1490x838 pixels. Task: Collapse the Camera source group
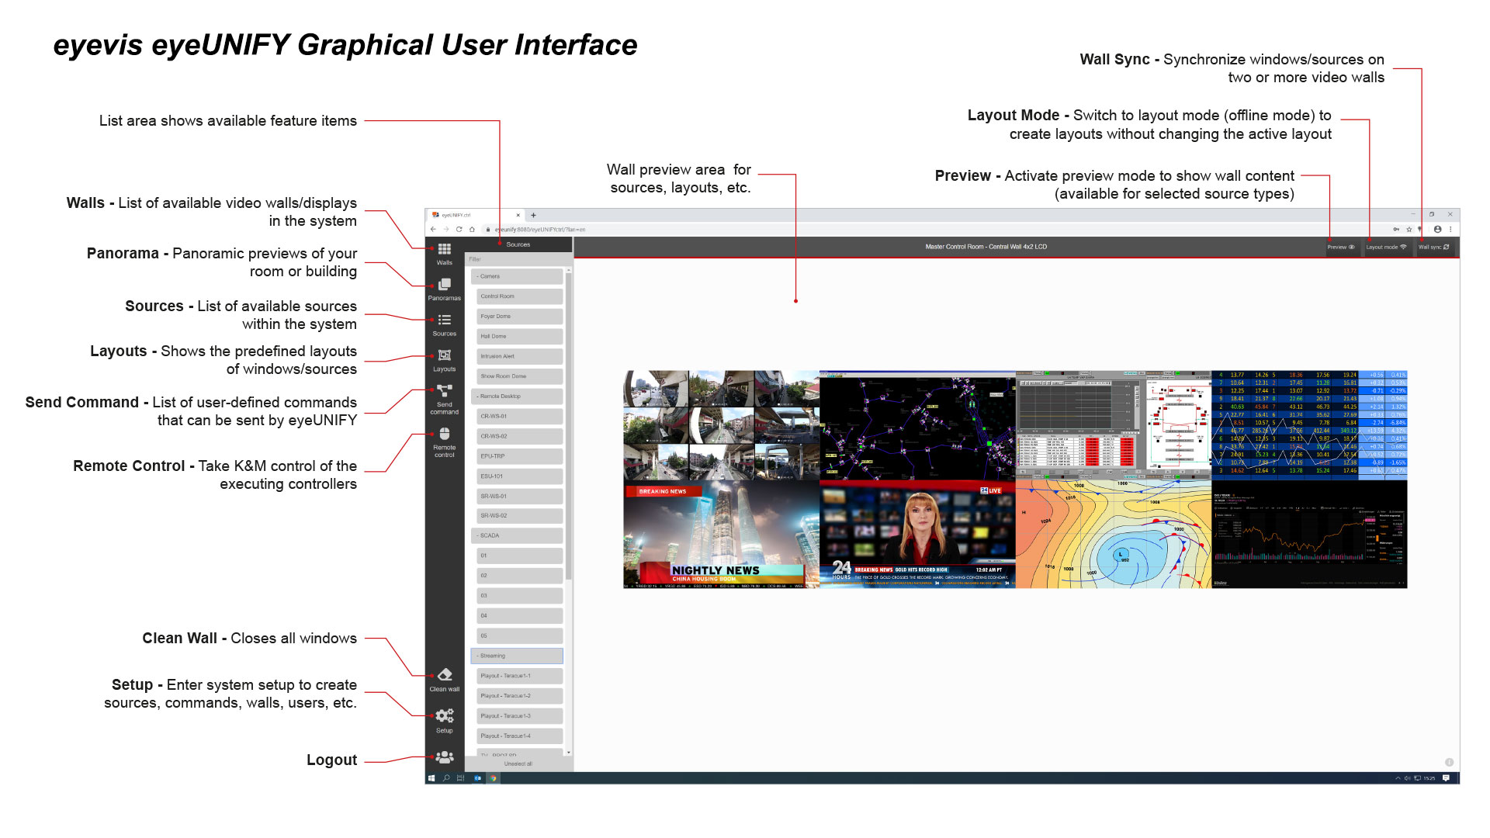click(x=516, y=276)
